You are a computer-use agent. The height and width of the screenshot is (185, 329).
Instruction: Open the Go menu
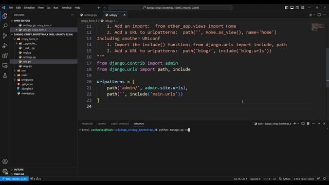(x=48, y=8)
